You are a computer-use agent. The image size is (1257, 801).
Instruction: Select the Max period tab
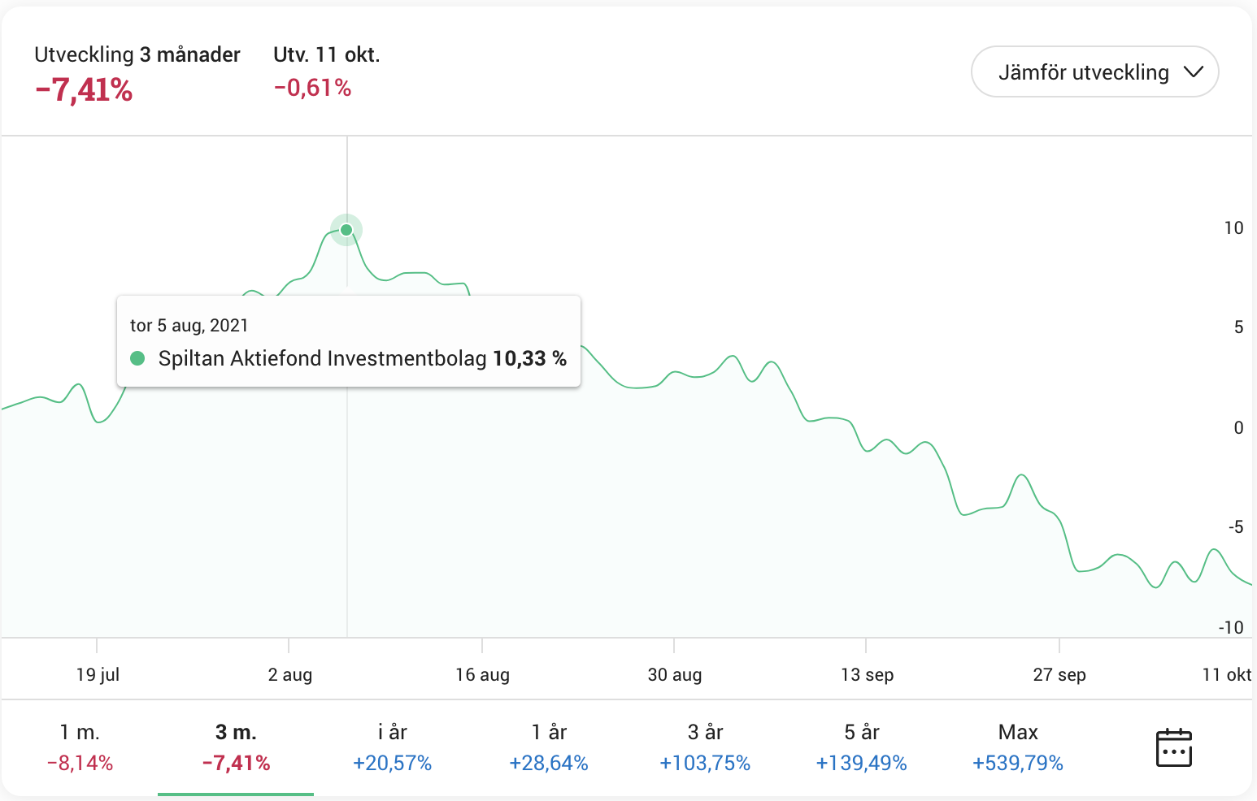(1018, 747)
